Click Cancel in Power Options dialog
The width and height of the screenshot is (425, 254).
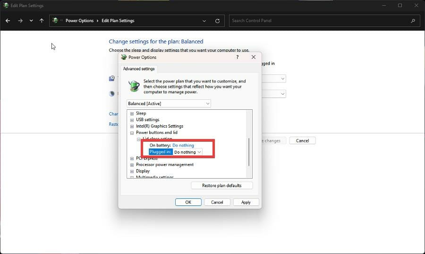[217, 202]
